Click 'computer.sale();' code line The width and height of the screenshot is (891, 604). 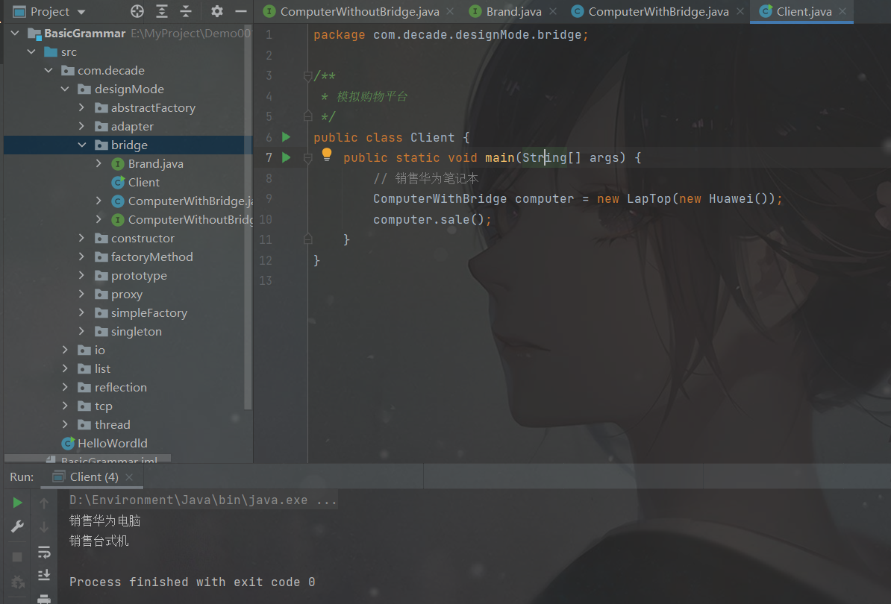click(432, 220)
